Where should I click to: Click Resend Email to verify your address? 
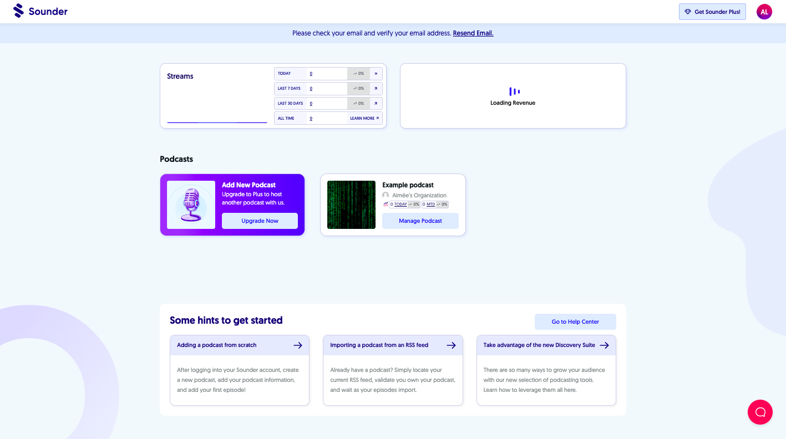pyautogui.click(x=473, y=33)
